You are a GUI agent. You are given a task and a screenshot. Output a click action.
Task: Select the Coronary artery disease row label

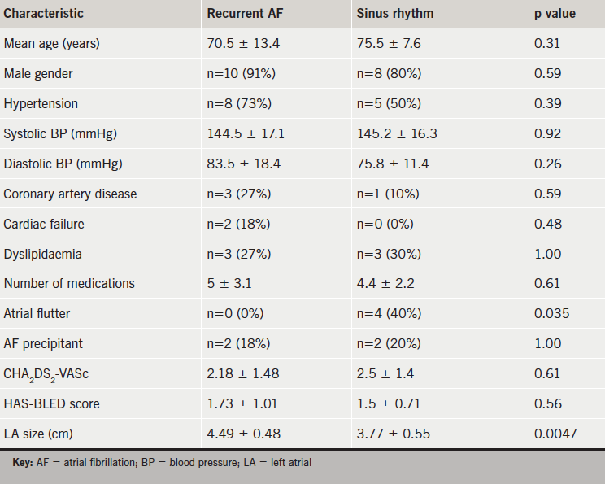pos(70,194)
